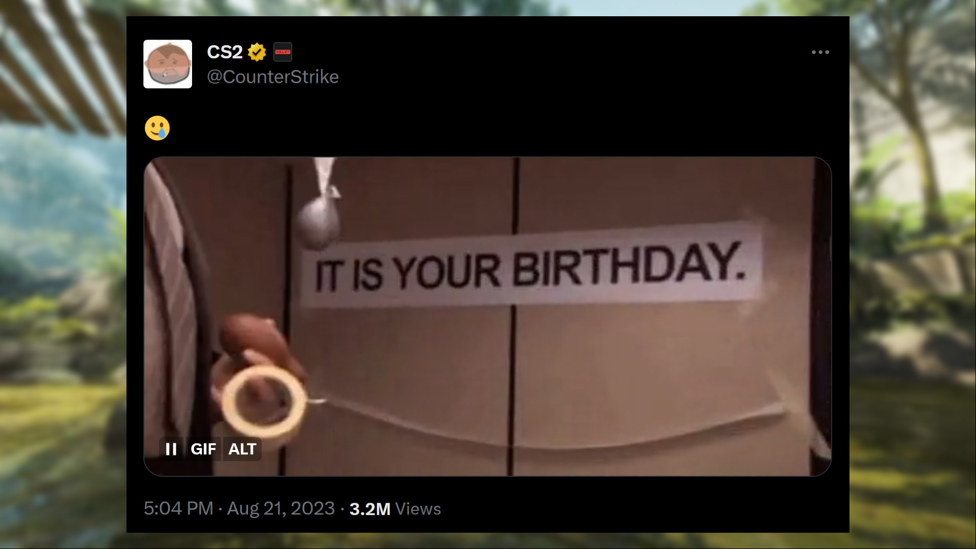Viewport: 976px width, 549px height.
Task: Show the ALT image description
Action: click(x=242, y=449)
